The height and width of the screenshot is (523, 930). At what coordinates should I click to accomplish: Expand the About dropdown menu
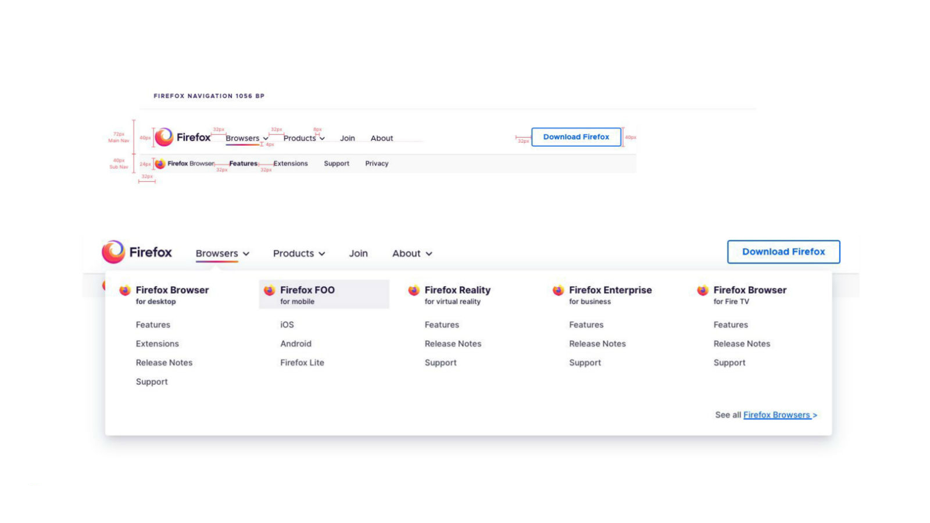[412, 254]
